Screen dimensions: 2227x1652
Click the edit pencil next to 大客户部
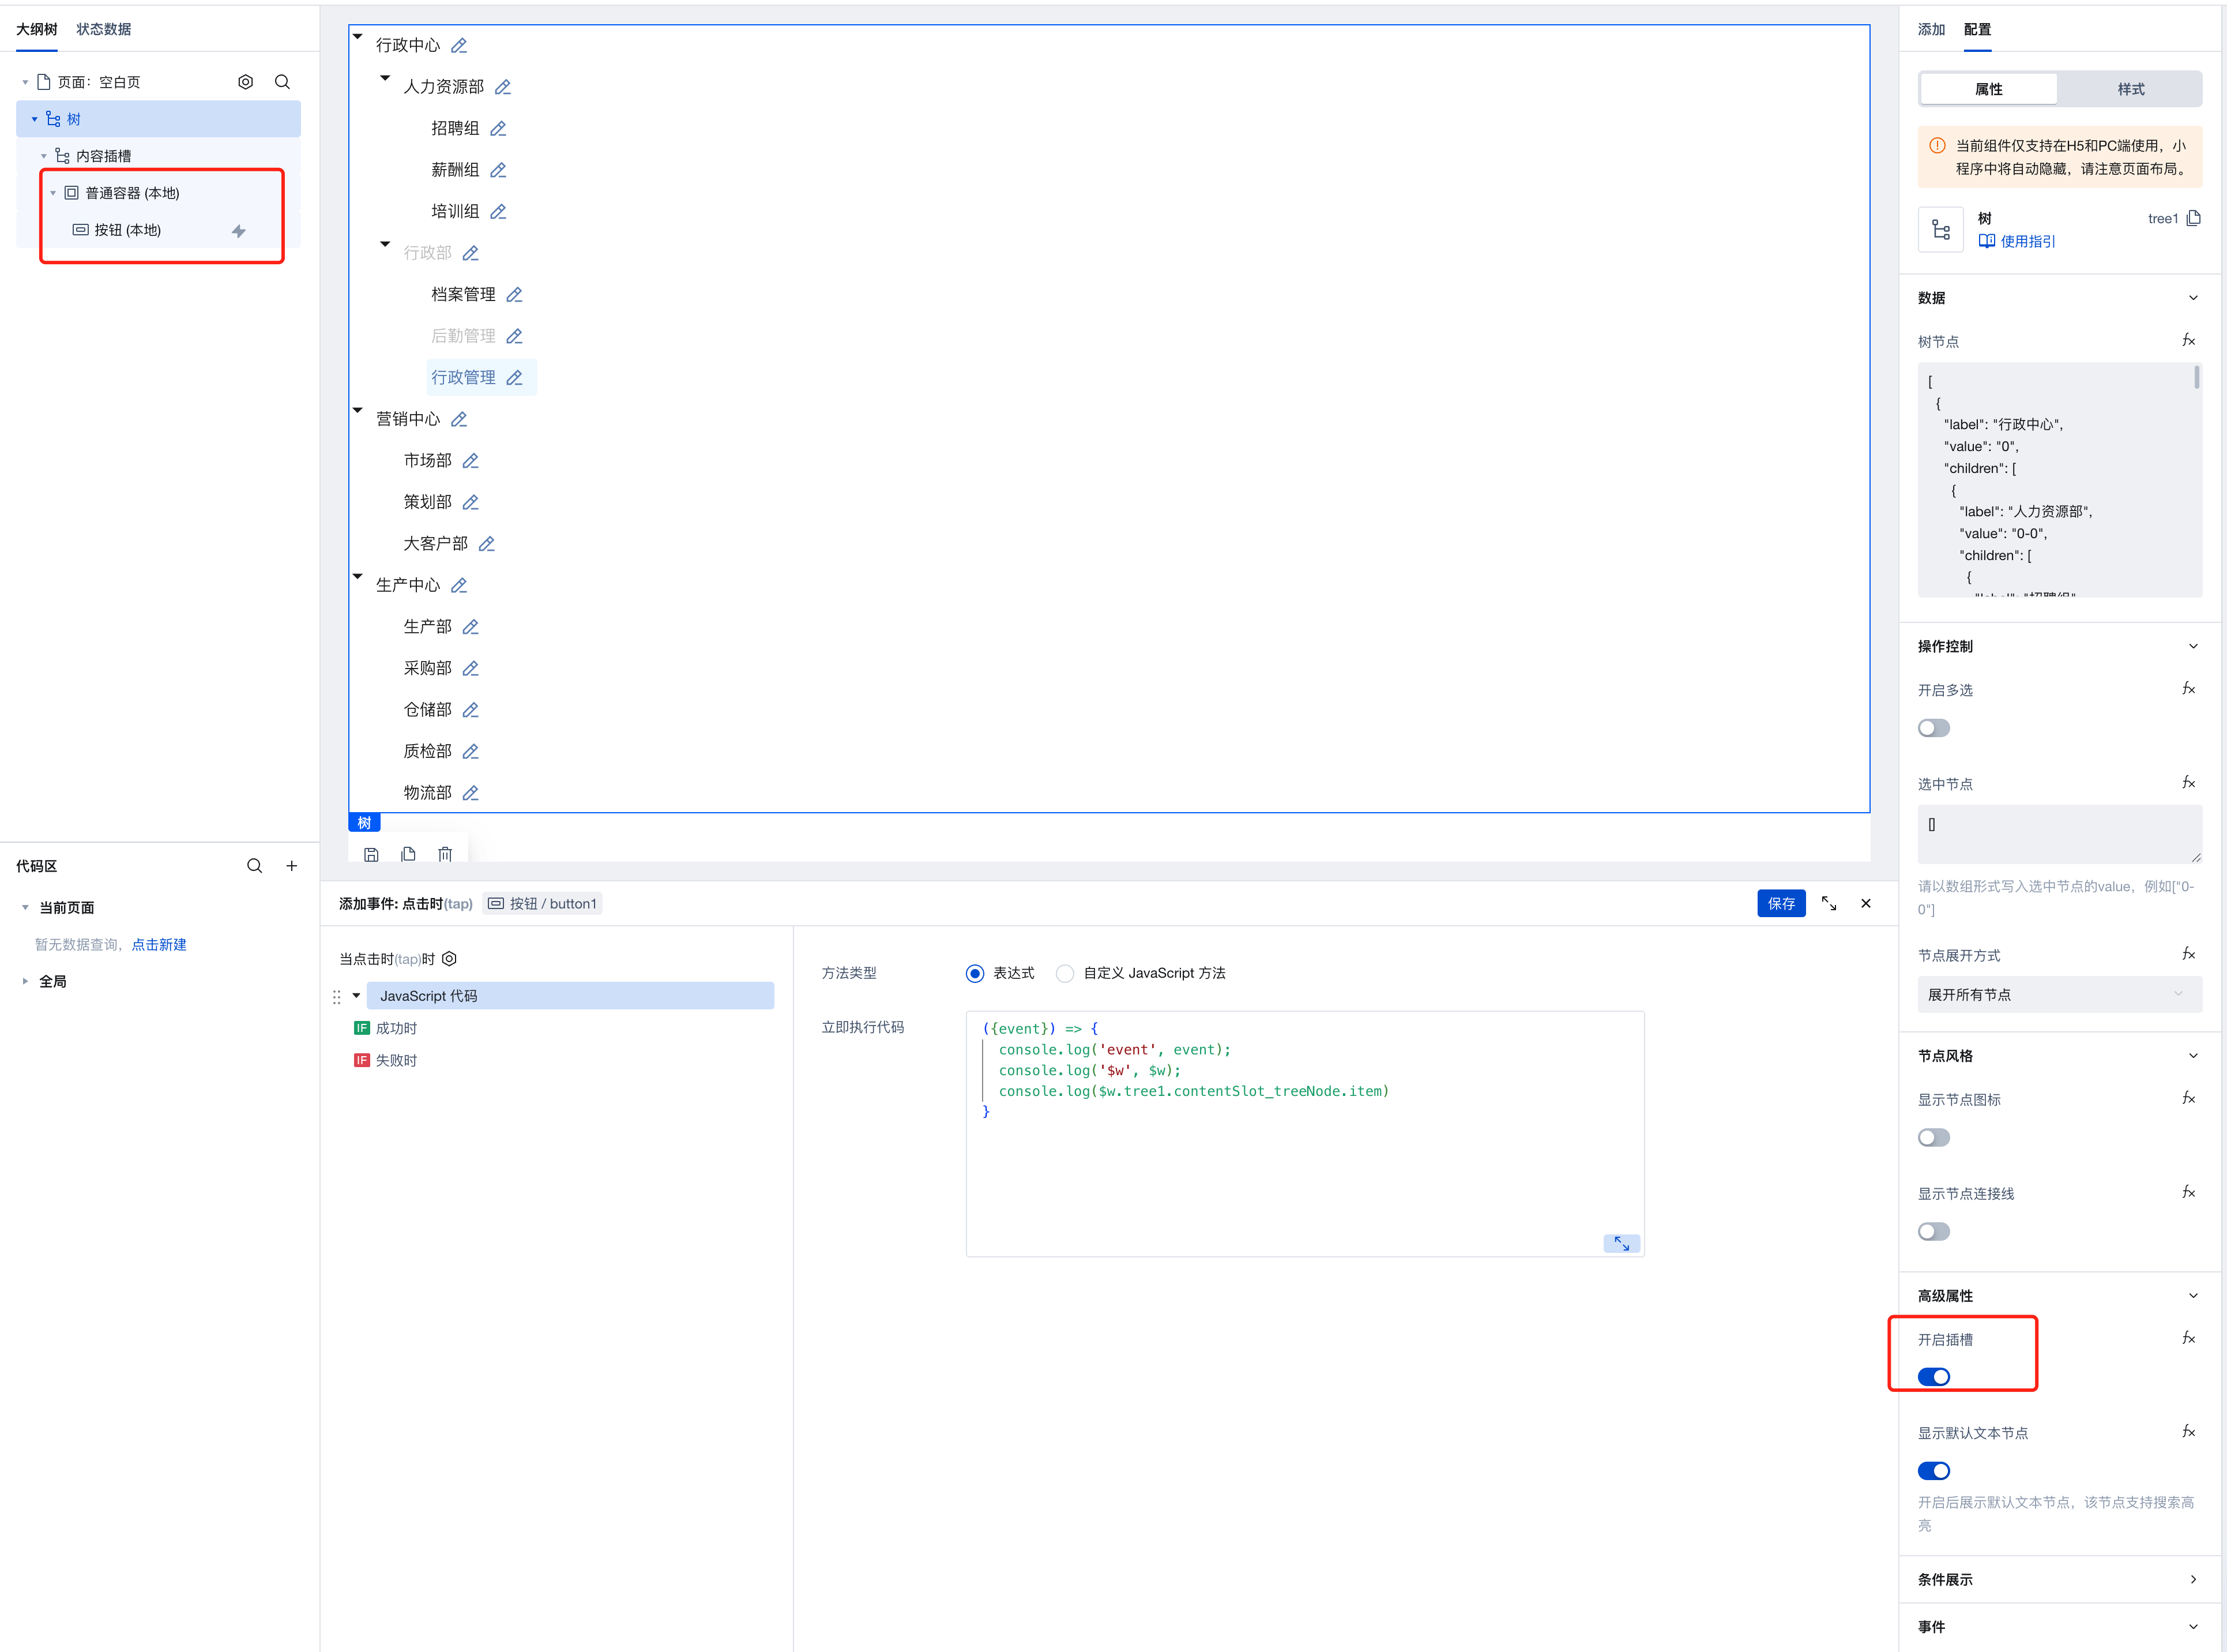(x=487, y=543)
